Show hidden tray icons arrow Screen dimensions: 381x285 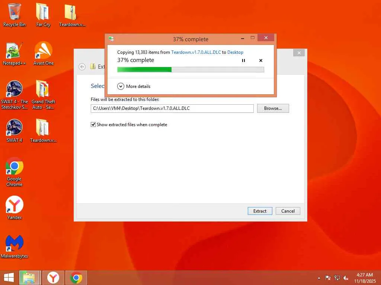(x=319, y=278)
